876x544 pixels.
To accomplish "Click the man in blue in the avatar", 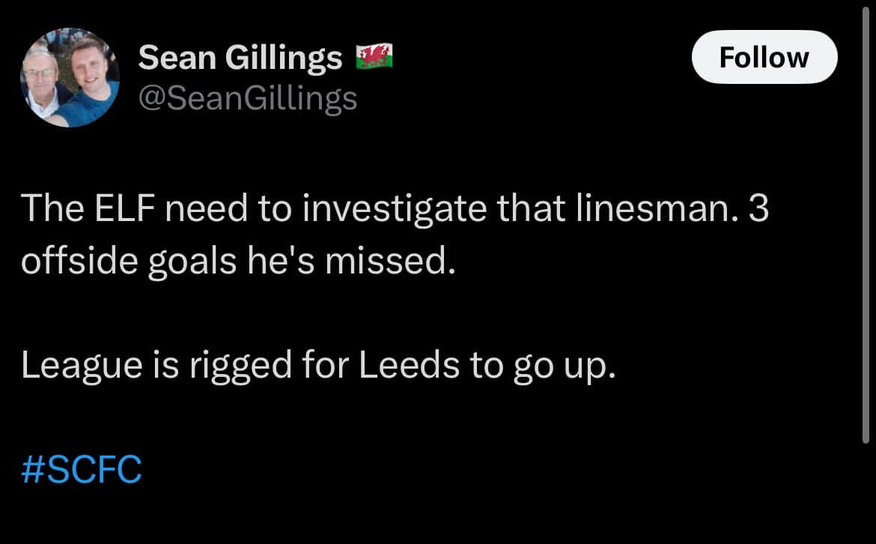I will [x=88, y=82].
